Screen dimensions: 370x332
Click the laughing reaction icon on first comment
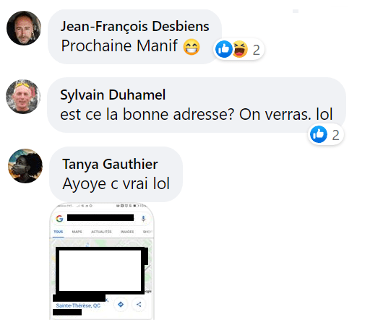pos(239,49)
